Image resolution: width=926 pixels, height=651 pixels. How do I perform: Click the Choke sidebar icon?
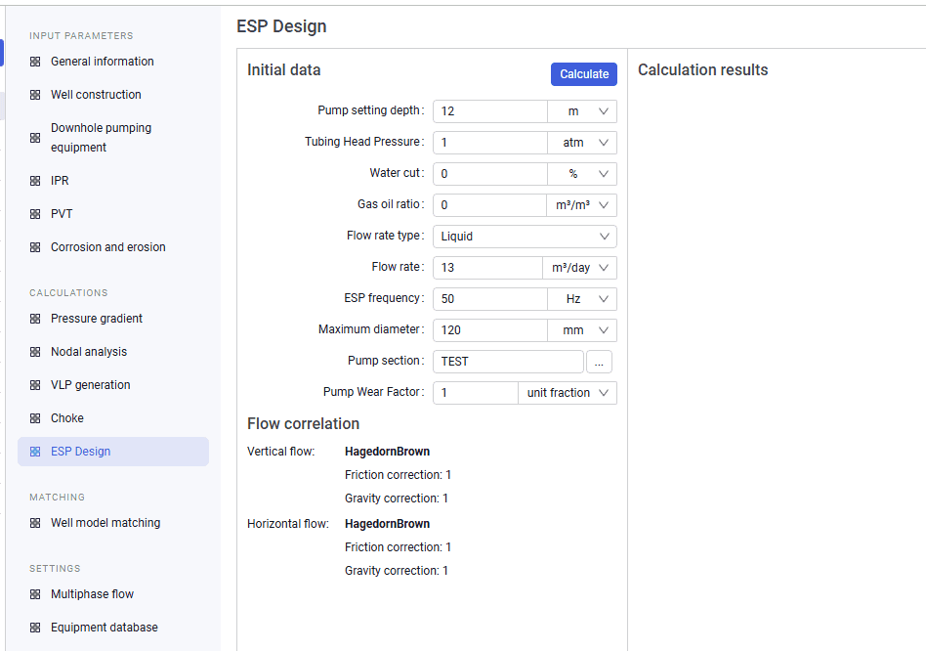pyautogui.click(x=35, y=418)
